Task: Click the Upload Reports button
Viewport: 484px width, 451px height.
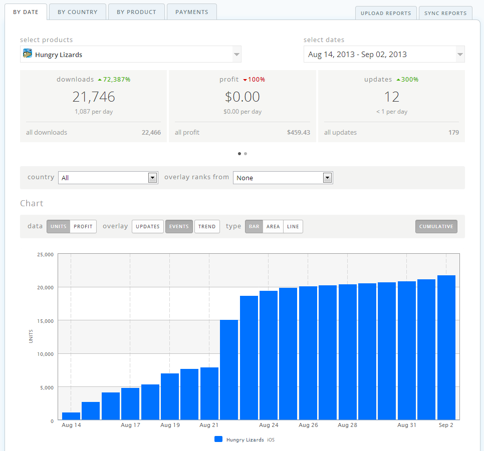Action: pyautogui.click(x=386, y=13)
